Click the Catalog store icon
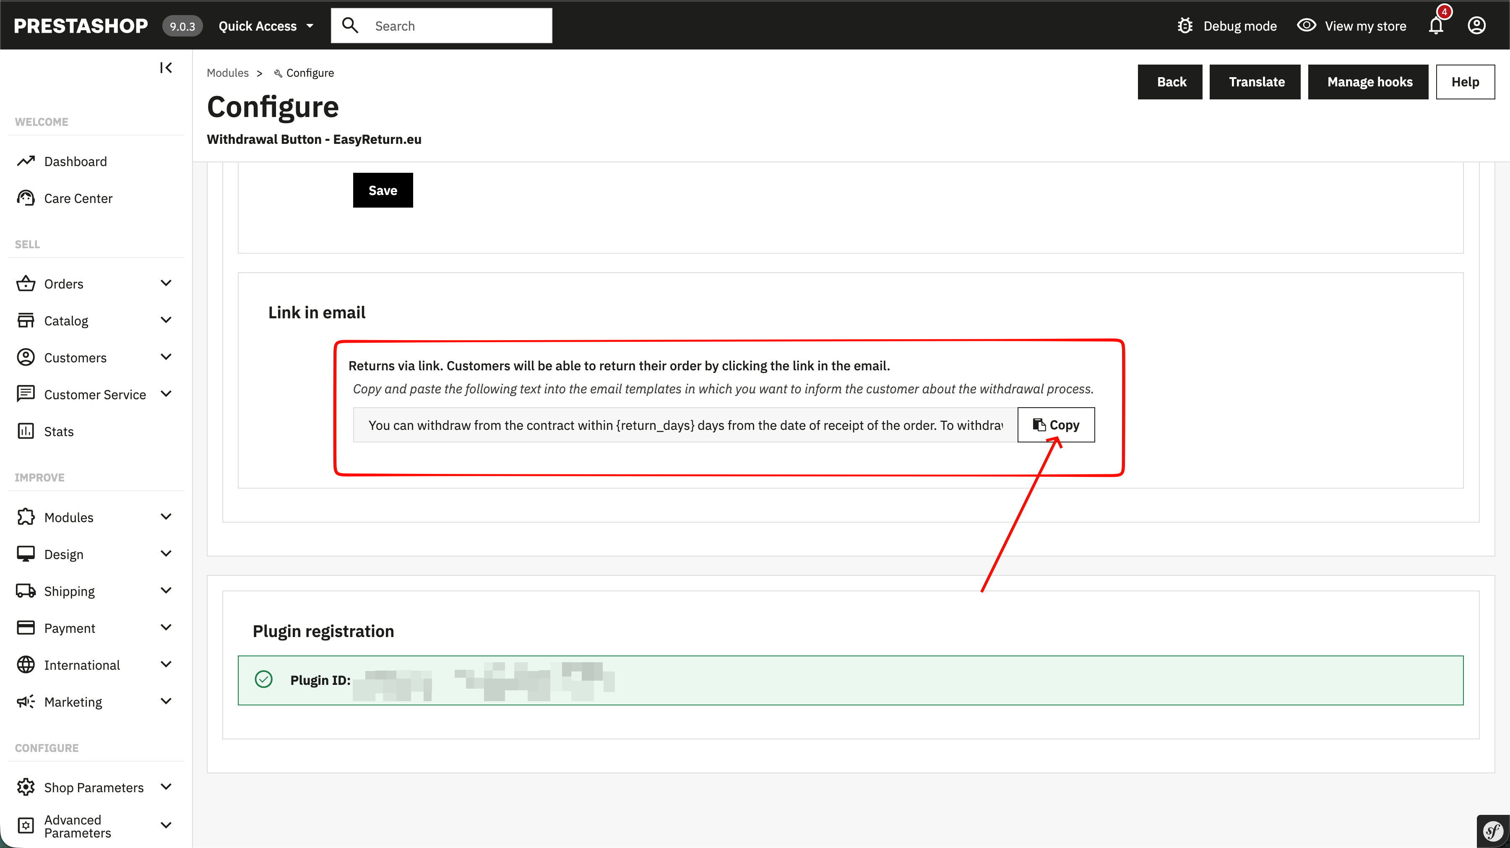This screenshot has width=1510, height=848. [26, 320]
